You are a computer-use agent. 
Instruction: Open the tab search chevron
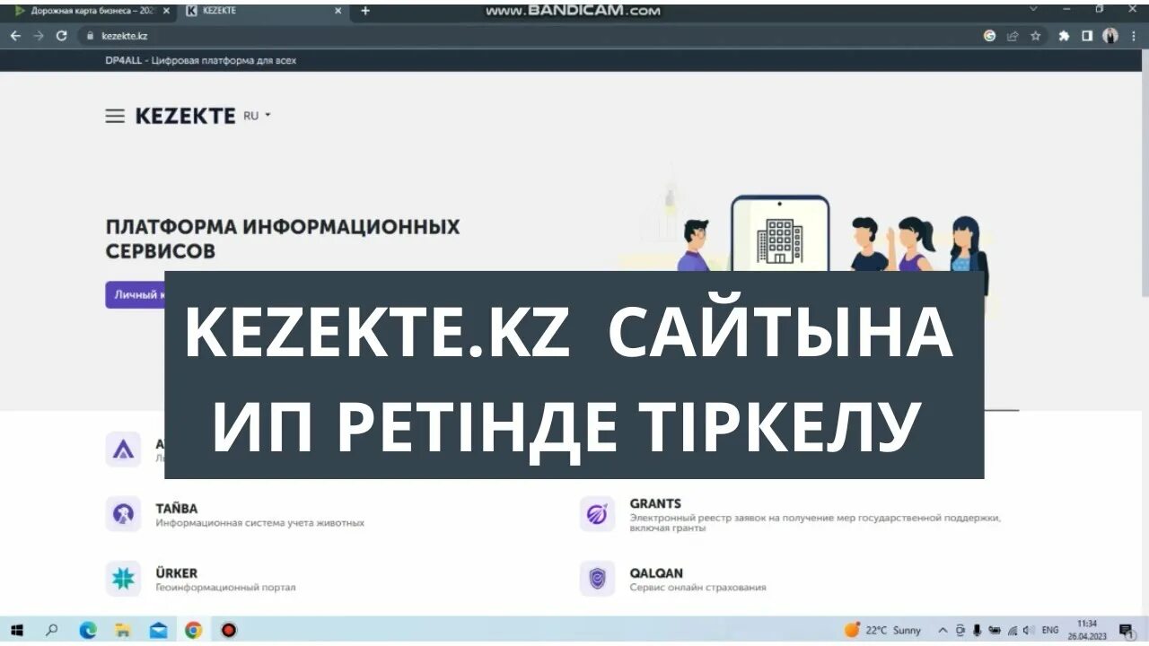coord(1033,9)
